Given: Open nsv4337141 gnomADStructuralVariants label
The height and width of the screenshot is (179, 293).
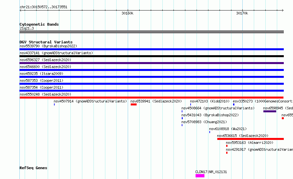Looking at the screenshot, I should click(56, 53).
